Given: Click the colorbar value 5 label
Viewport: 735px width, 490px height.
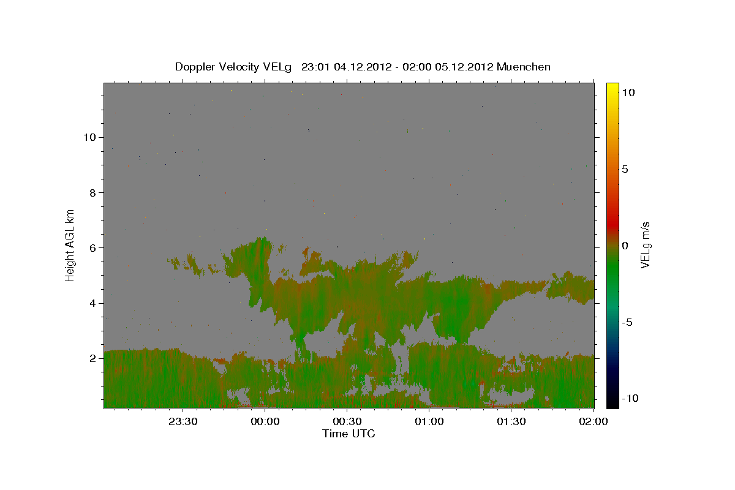Looking at the screenshot, I should pyautogui.click(x=625, y=169).
